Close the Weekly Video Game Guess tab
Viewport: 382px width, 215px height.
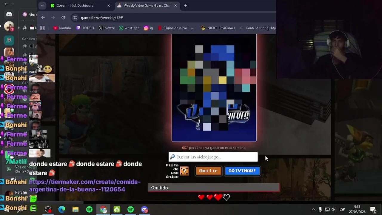pos(175,5)
